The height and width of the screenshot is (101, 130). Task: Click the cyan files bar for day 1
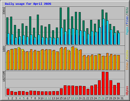click(x=8, y=39)
